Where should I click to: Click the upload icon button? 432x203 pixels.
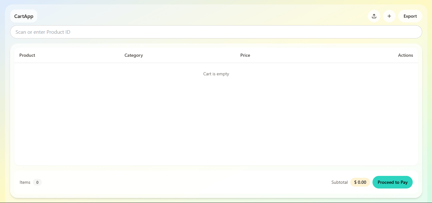(x=374, y=16)
